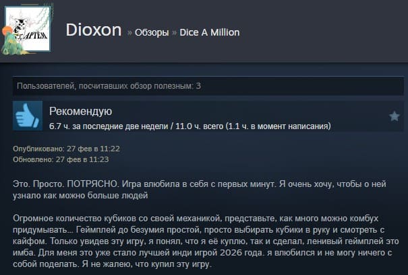Click the » separator before Обзоры
The image size is (408, 275).
click(129, 33)
